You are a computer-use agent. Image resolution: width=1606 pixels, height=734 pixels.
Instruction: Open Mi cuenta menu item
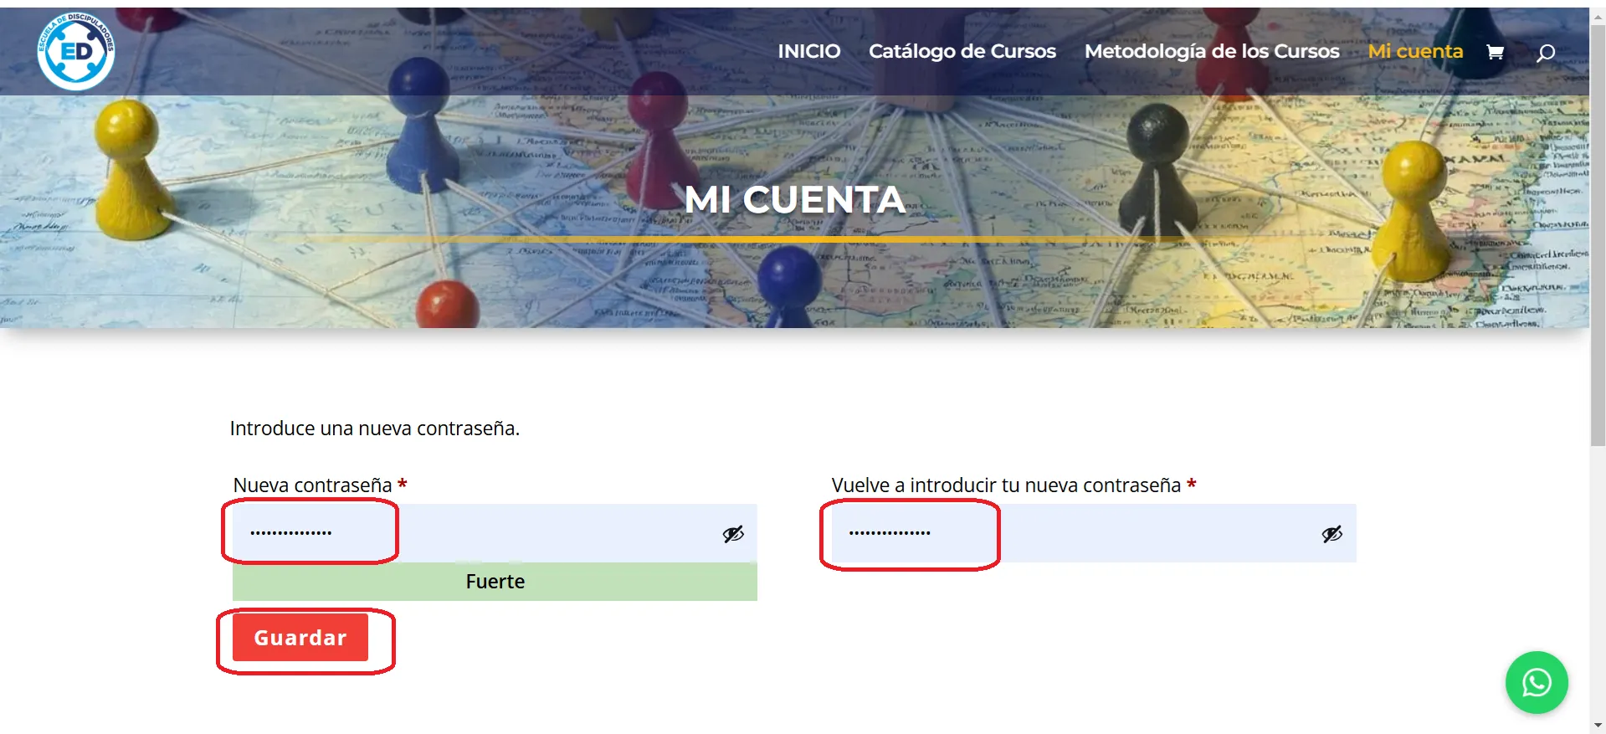[1415, 51]
